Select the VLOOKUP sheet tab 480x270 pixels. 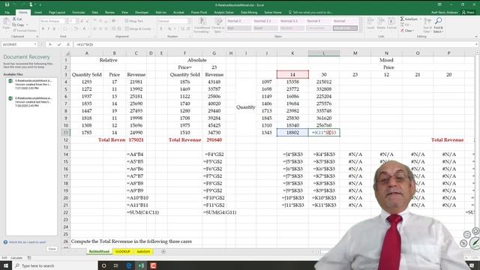coord(122,252)
